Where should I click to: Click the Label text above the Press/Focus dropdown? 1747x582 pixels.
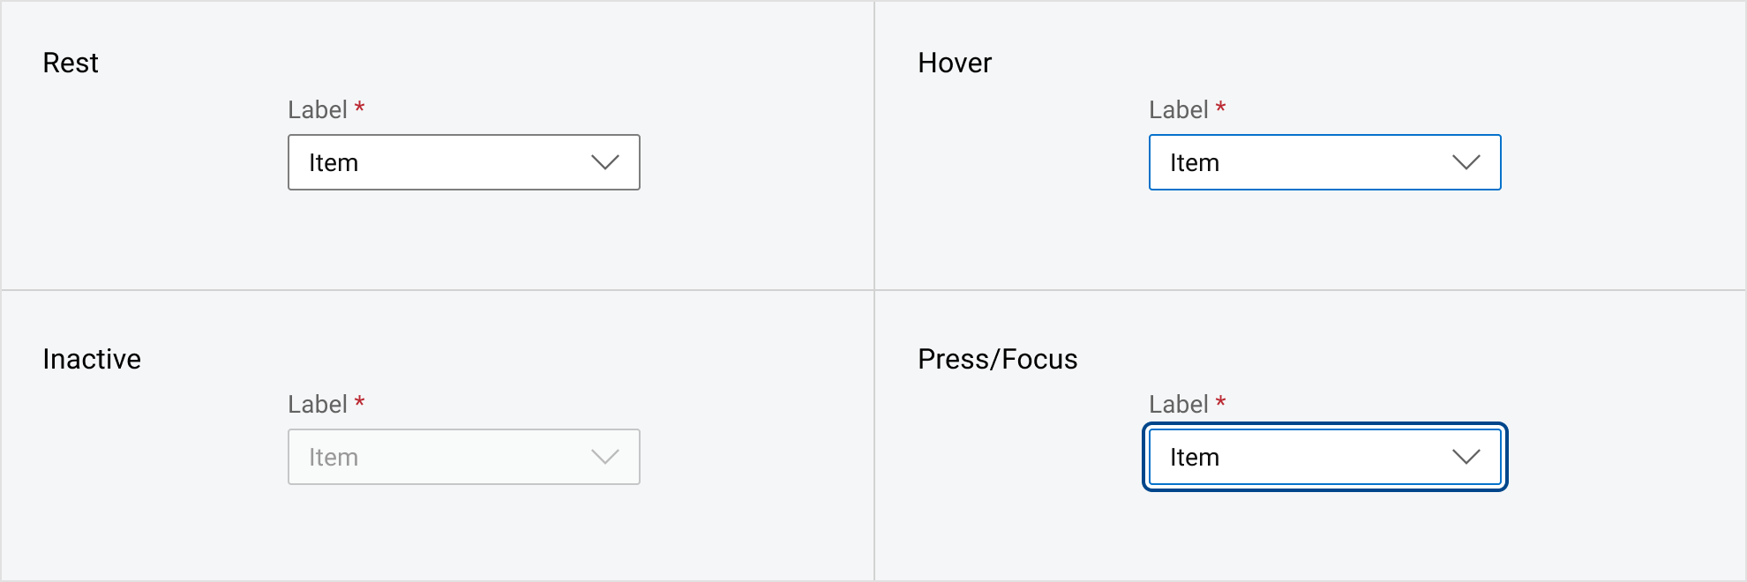point(1179,403)
